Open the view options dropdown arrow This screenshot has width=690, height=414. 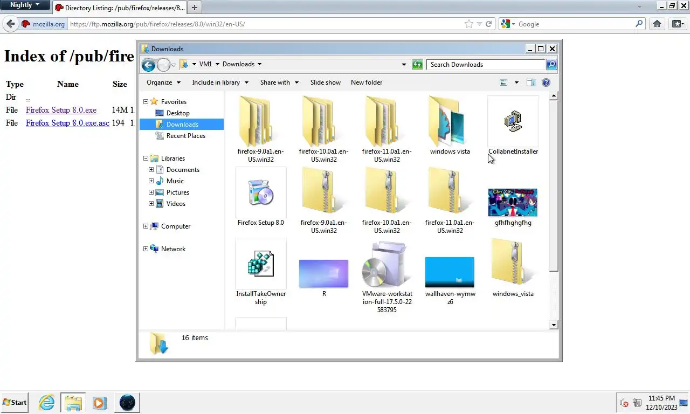[516, 82]
